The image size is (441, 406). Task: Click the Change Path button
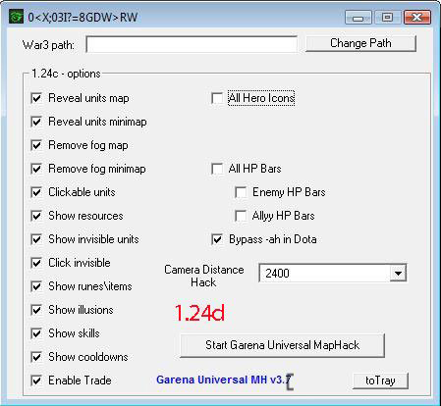(360, 43)
